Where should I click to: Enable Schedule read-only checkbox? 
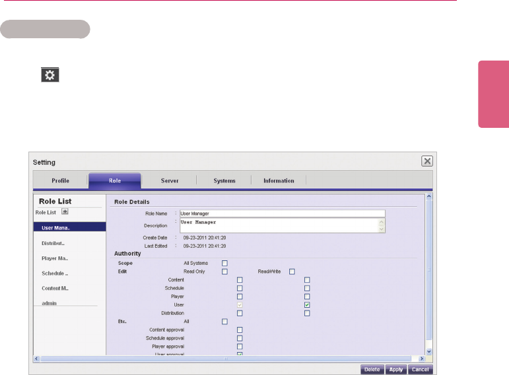click(x=240, y=288)
